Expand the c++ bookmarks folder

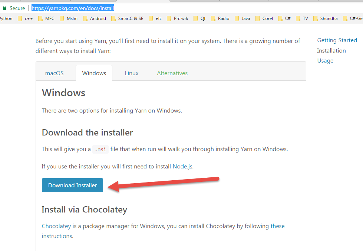[26, 18]
